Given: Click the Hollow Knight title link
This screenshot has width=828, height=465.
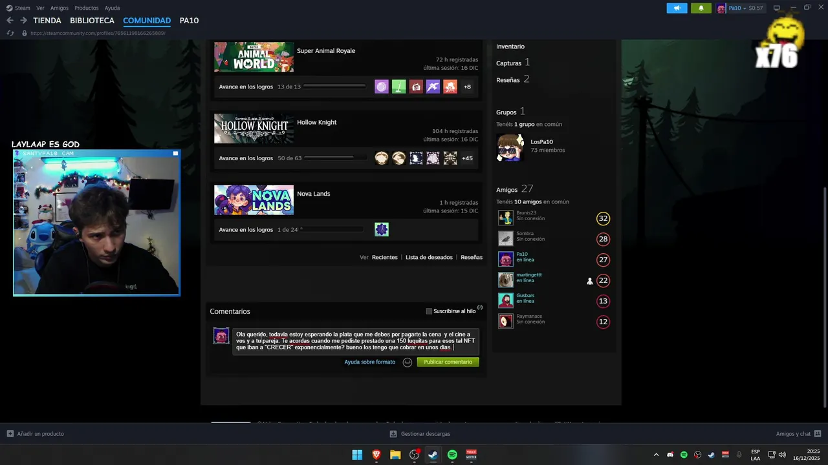Looking at the screenshot, I should [x=317, y=122].
